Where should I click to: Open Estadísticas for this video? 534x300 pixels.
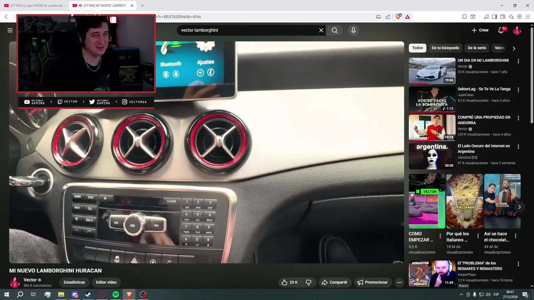pos(74,282)
